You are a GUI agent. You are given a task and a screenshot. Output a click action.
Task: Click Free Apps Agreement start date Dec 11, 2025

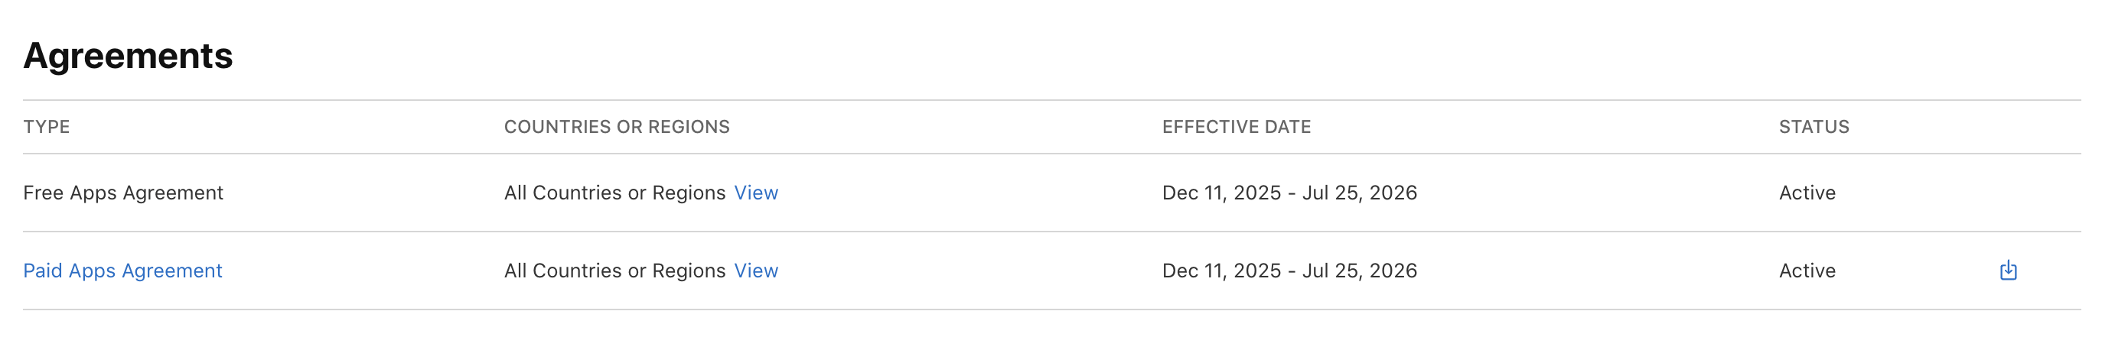point(1221,193)
